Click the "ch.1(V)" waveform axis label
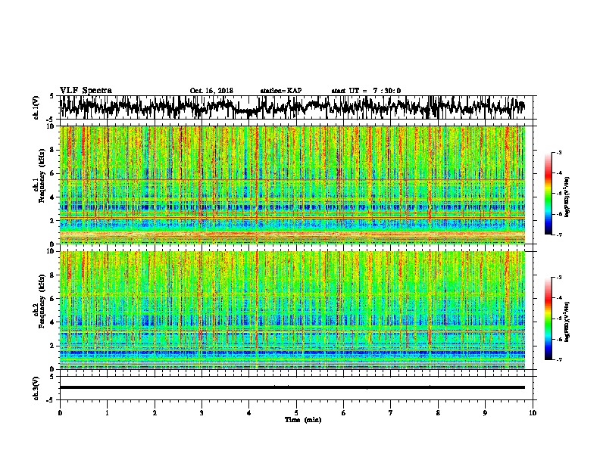Viewport: 600px width, 463px height. (x=36, y=107)
